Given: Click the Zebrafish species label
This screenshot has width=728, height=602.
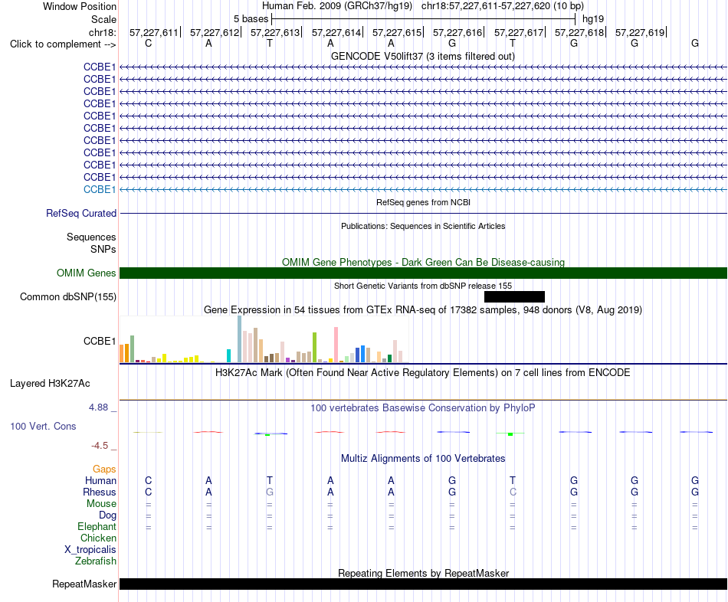Looking at the screenshot, I should point(96,561).
